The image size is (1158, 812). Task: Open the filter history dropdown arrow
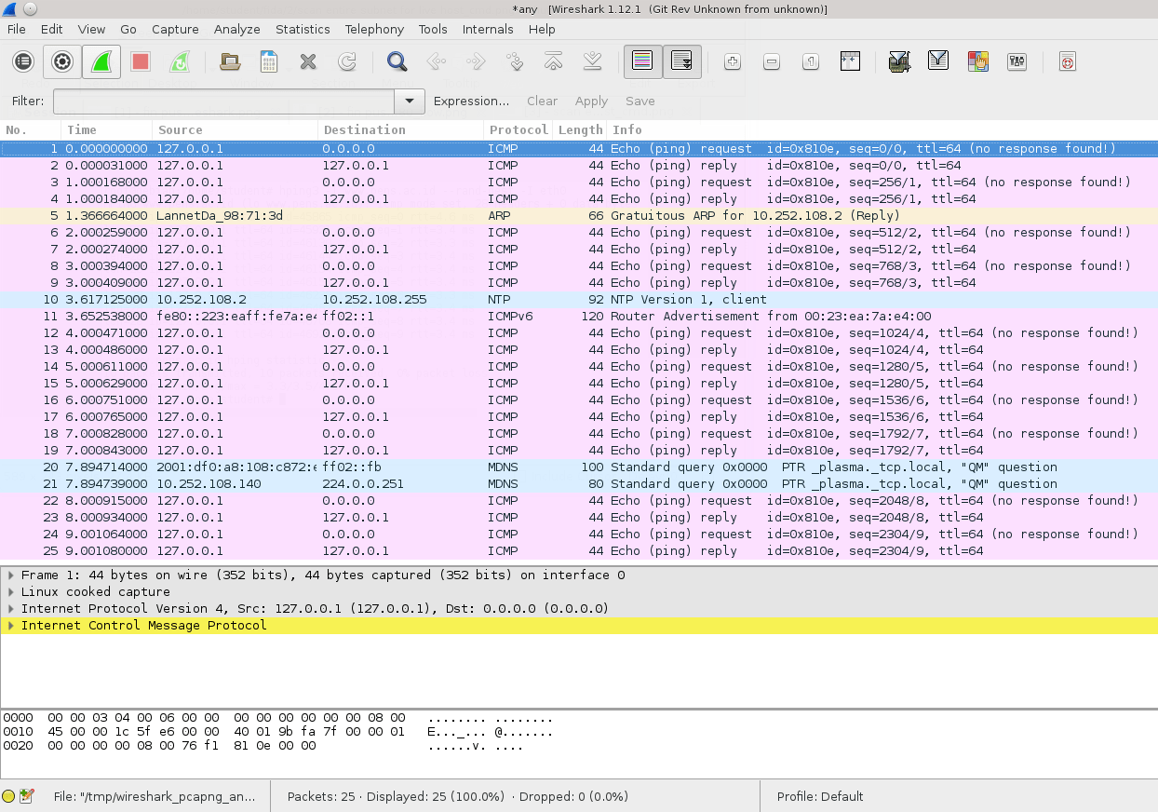[x=410, y=101]
